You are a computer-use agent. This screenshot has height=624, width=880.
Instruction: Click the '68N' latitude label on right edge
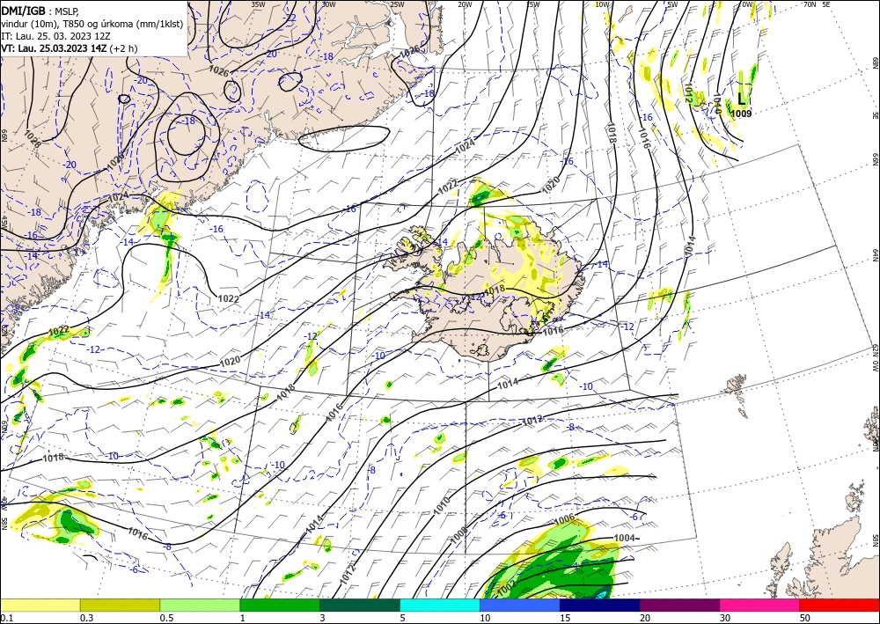[876, 62]
